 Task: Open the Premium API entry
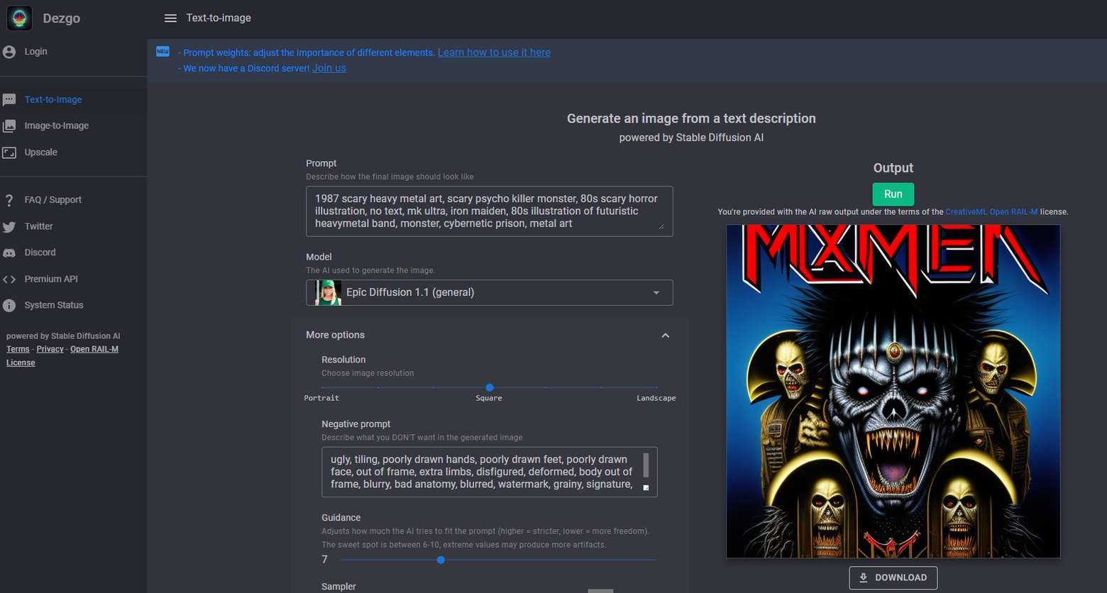(51, 279)
